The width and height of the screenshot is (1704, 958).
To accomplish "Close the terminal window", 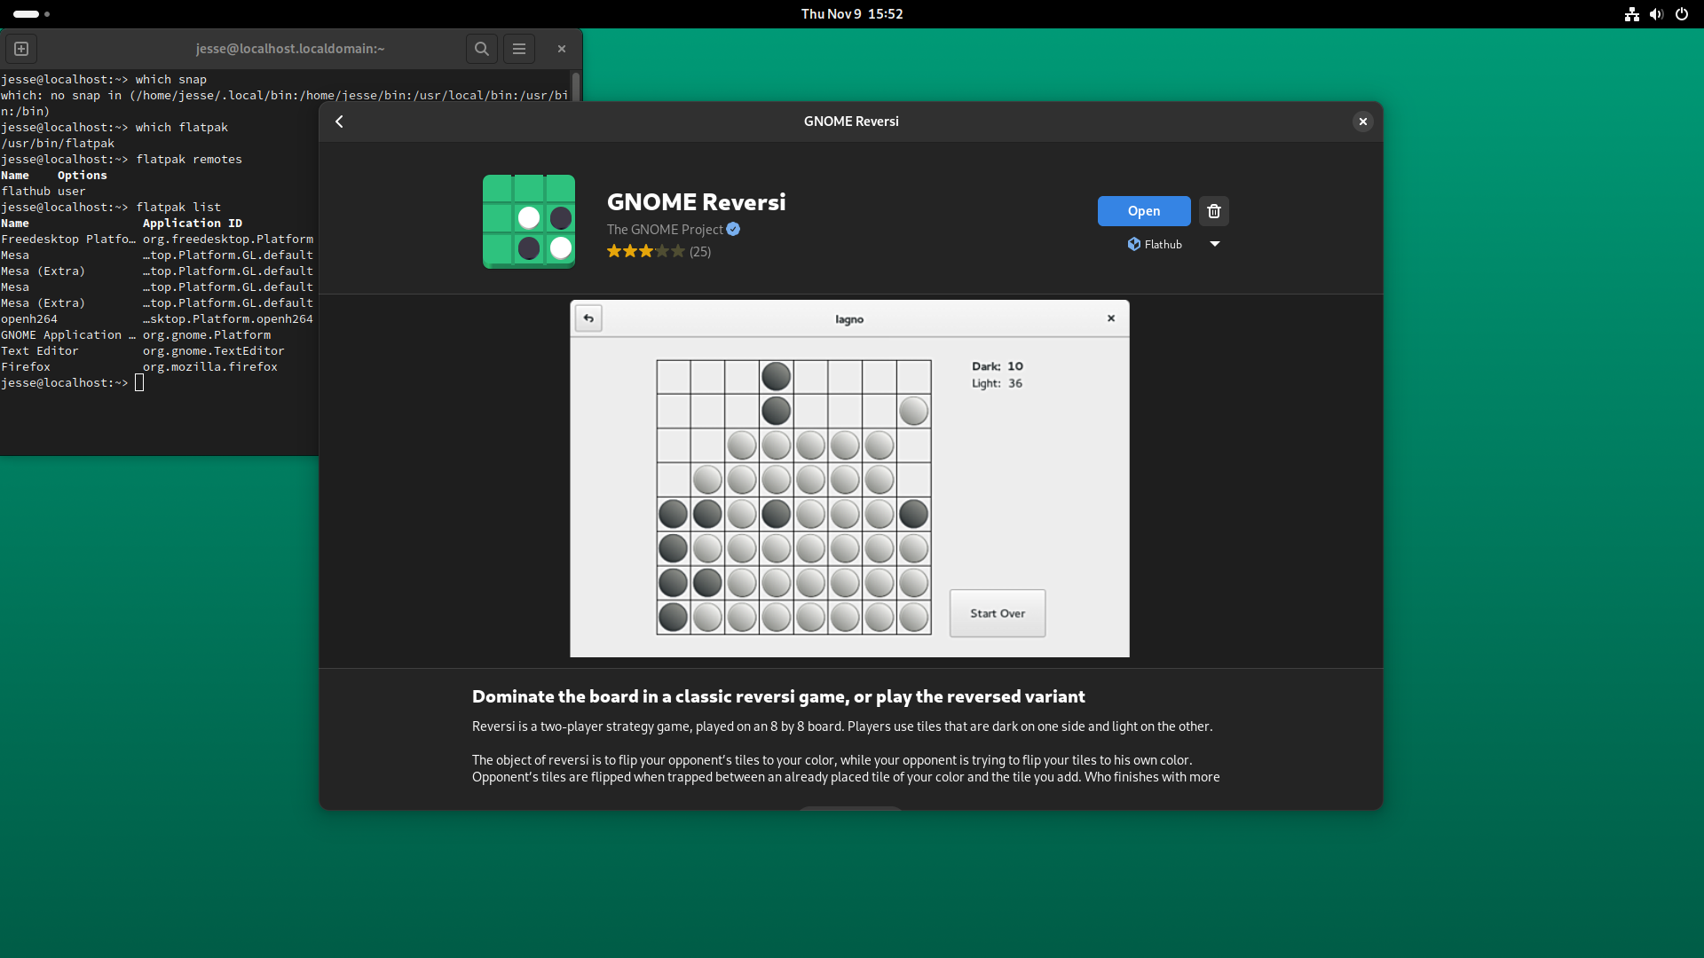I will (x=562, y=49).
